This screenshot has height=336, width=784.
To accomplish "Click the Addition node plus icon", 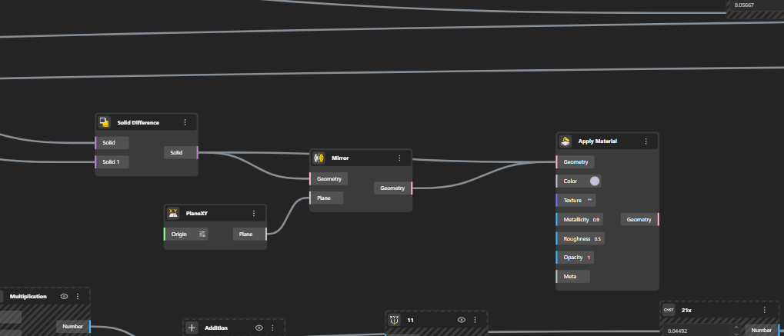I will point(192,328).
